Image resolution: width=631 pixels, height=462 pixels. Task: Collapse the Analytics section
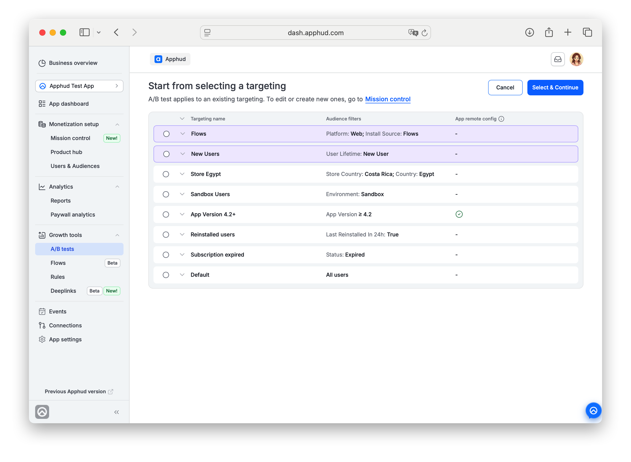[118, 187]
